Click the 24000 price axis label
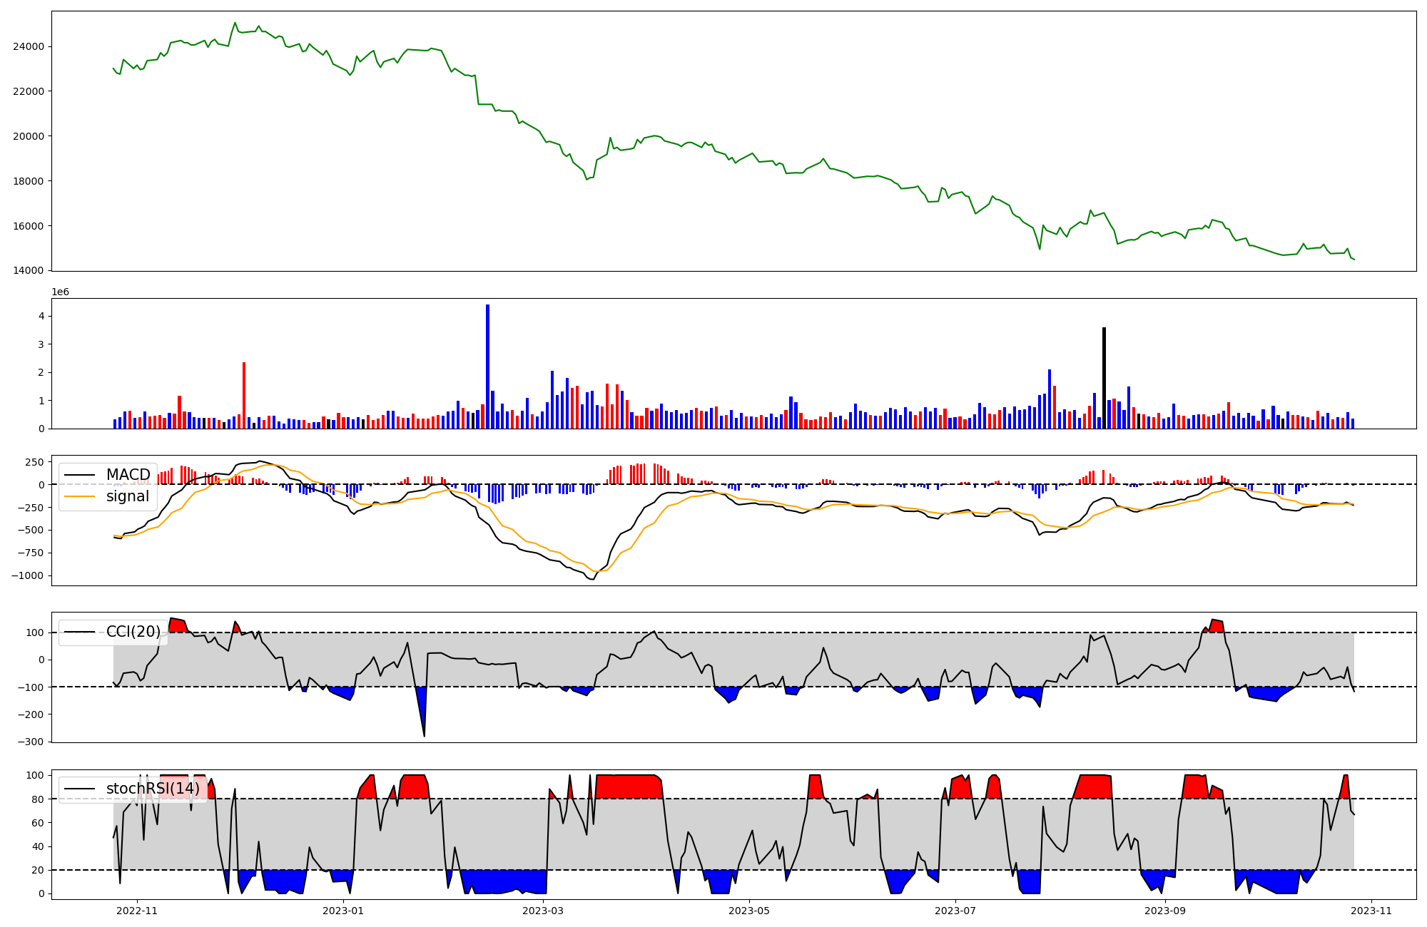Viewport: 1427px width, 927px height. (29, 46)
